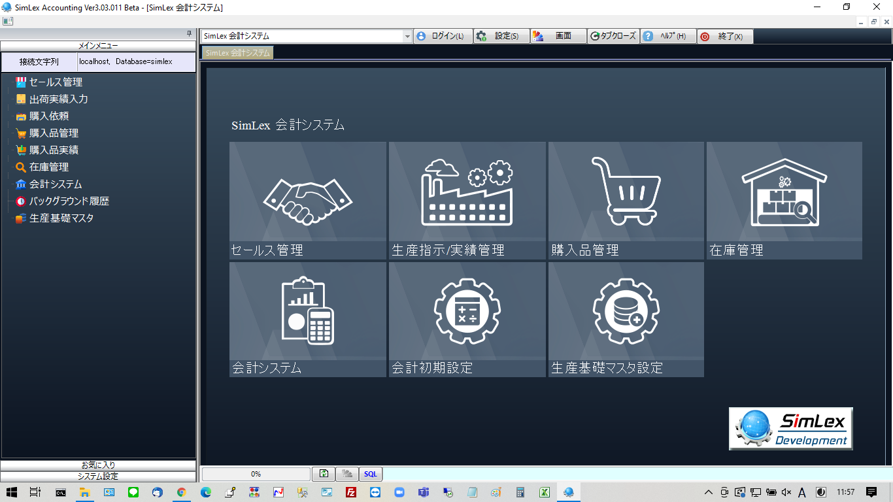This screenshot has height=502, width=893.
Task: Click the 接続文字列 label
Action: pos(39,62)
